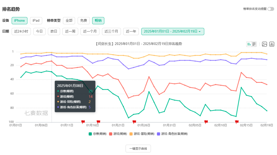
Task: Choose 近三个月 date filter
Action: (111, 32)
